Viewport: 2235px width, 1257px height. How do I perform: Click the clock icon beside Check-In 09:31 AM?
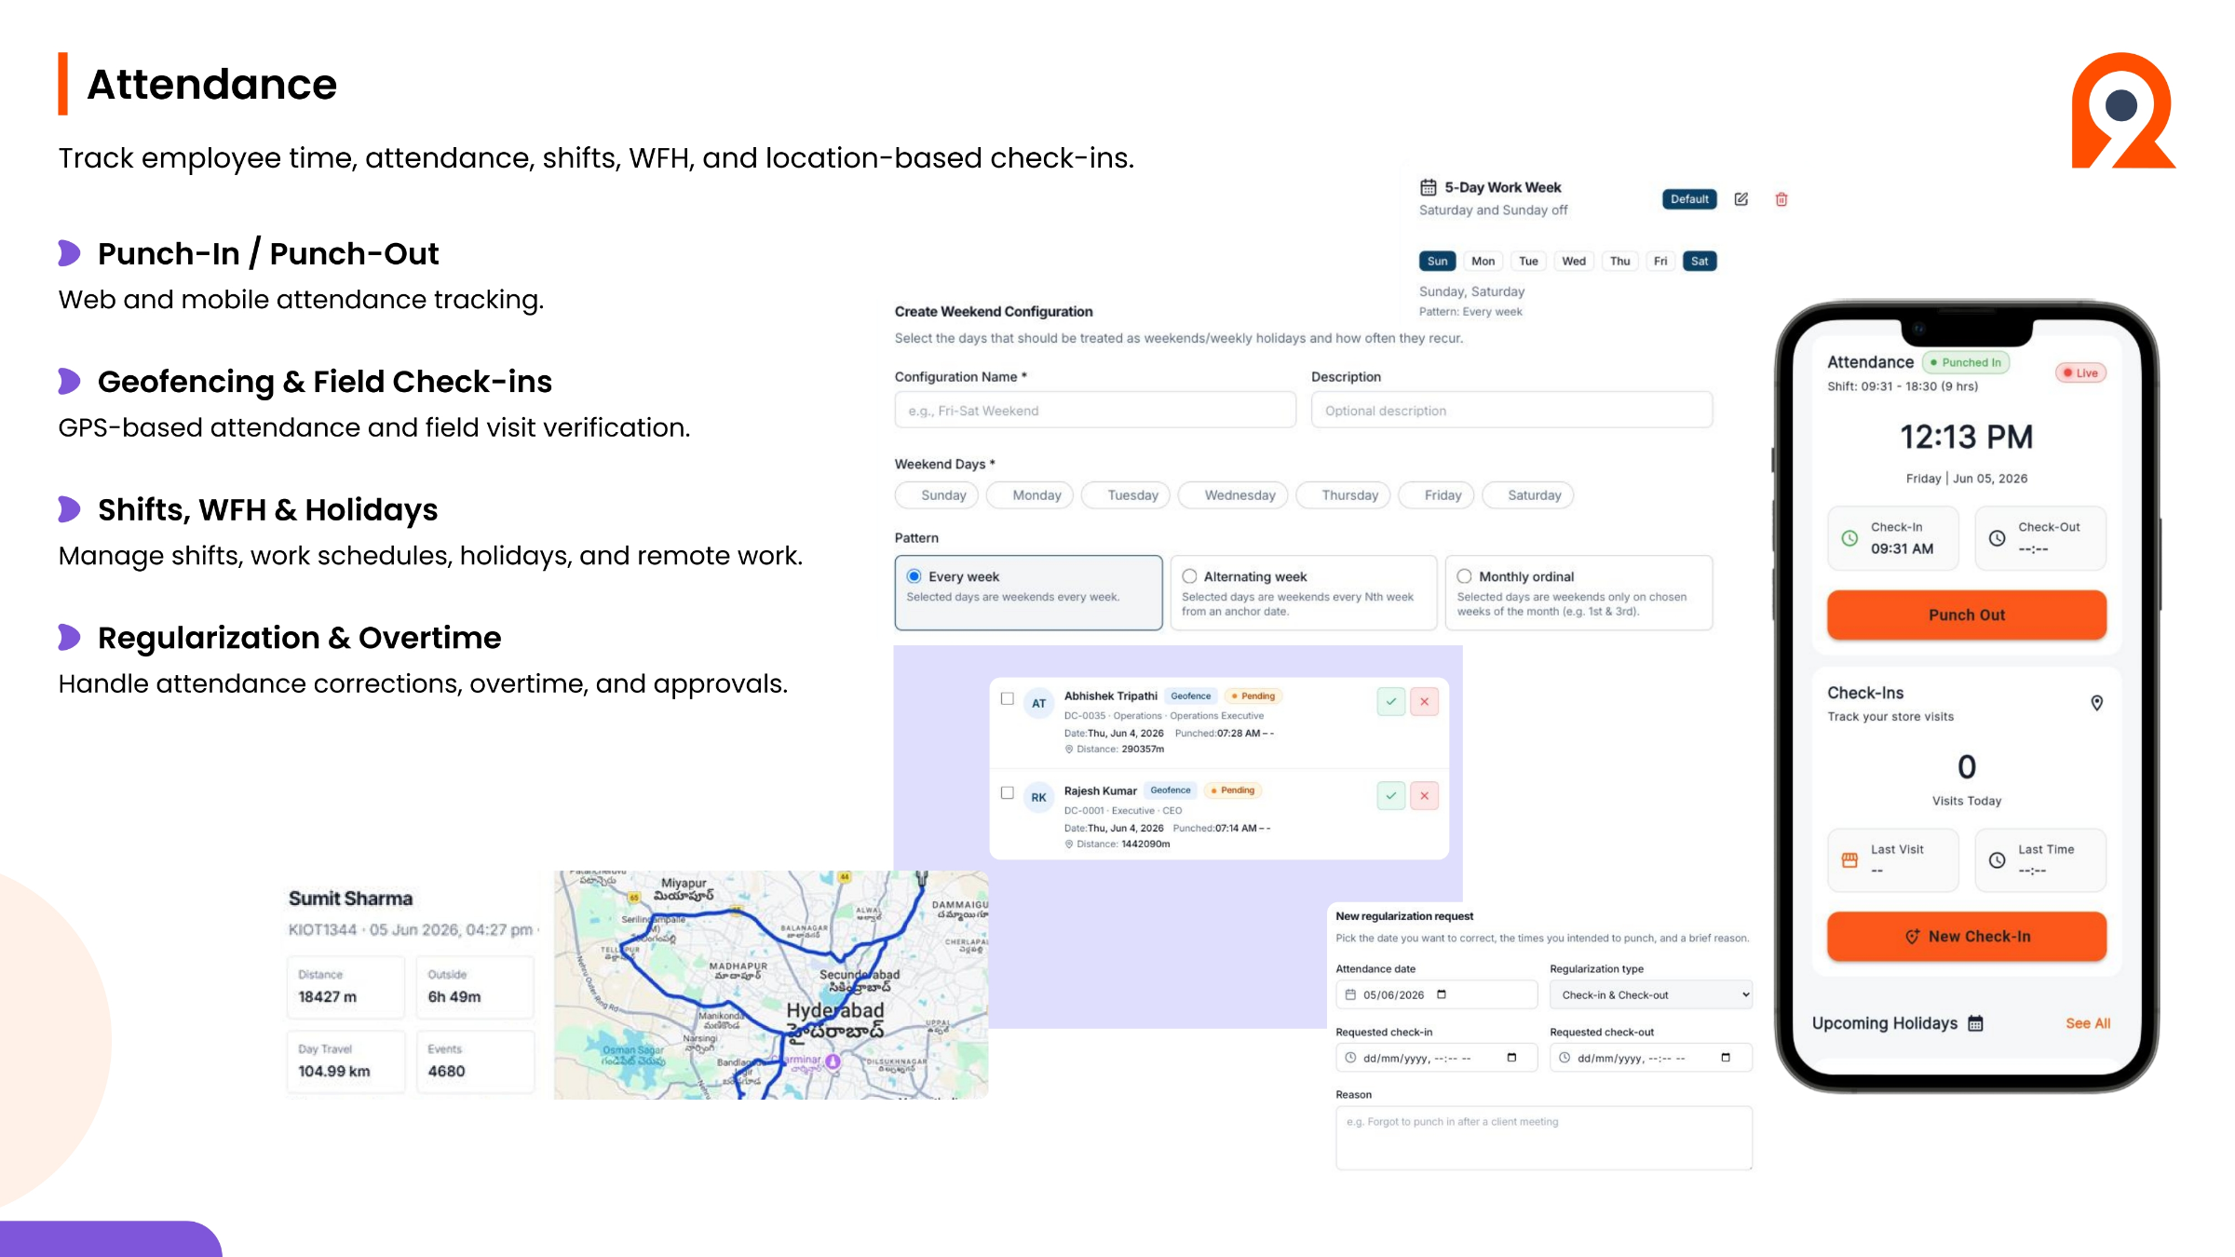1849,538
